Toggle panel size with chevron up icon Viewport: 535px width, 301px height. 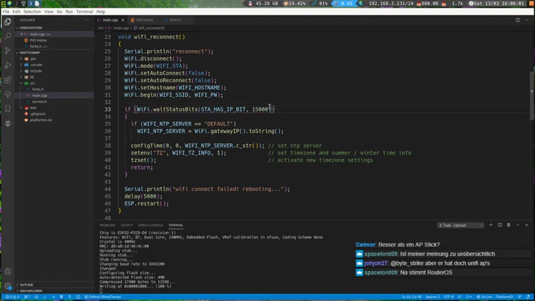pyautogui.click(x=518, y=225)
